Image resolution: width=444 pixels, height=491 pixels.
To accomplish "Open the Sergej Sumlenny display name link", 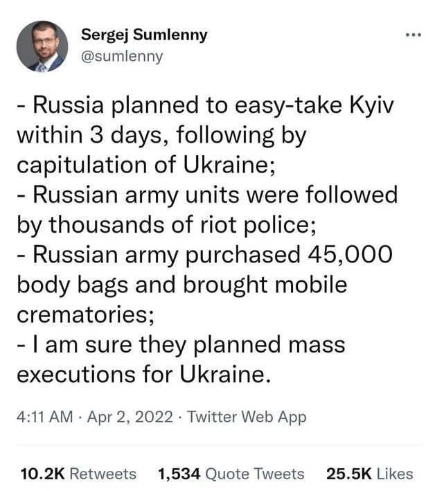I will (x=144, y=35).
